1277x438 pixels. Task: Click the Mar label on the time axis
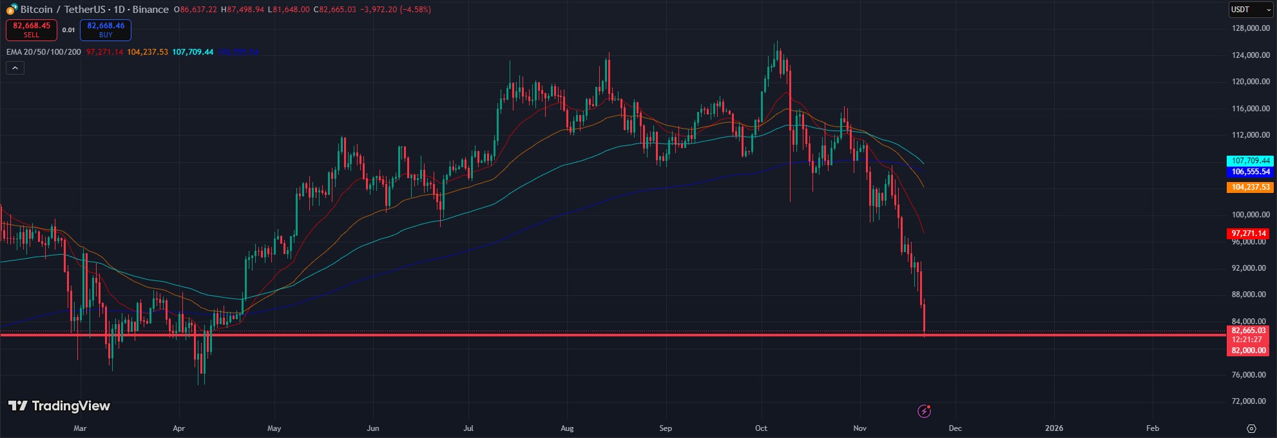(x=80, y=428)
